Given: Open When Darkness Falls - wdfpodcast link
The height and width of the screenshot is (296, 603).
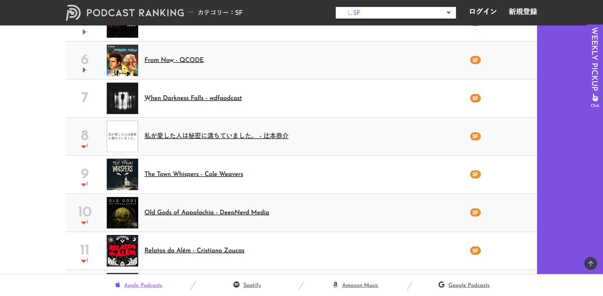Looking at the screenshot, I should coord(193,98).
